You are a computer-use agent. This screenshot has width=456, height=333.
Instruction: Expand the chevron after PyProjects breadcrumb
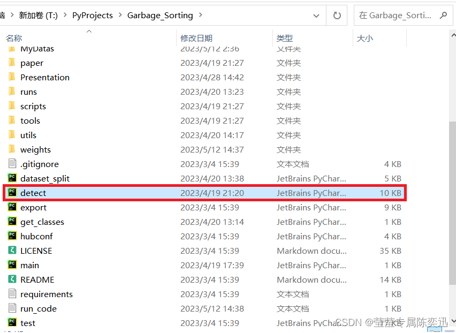click(120, 15)
